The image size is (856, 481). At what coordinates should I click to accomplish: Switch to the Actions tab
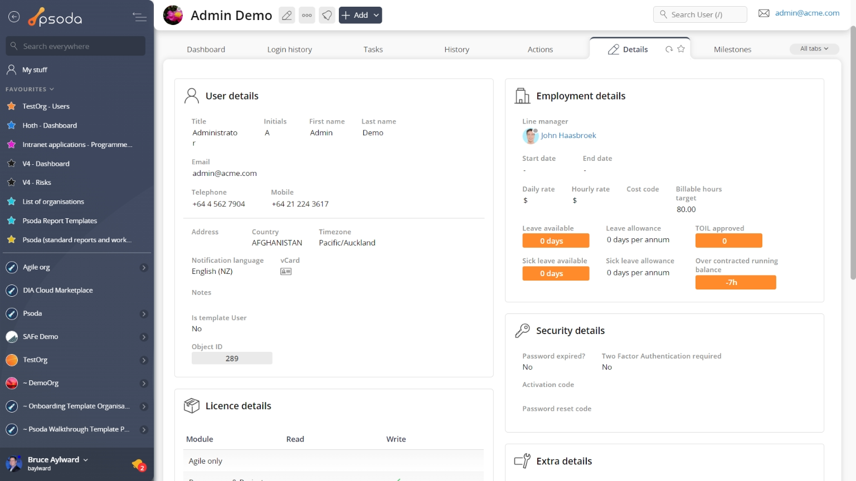[x=540, y=50]
